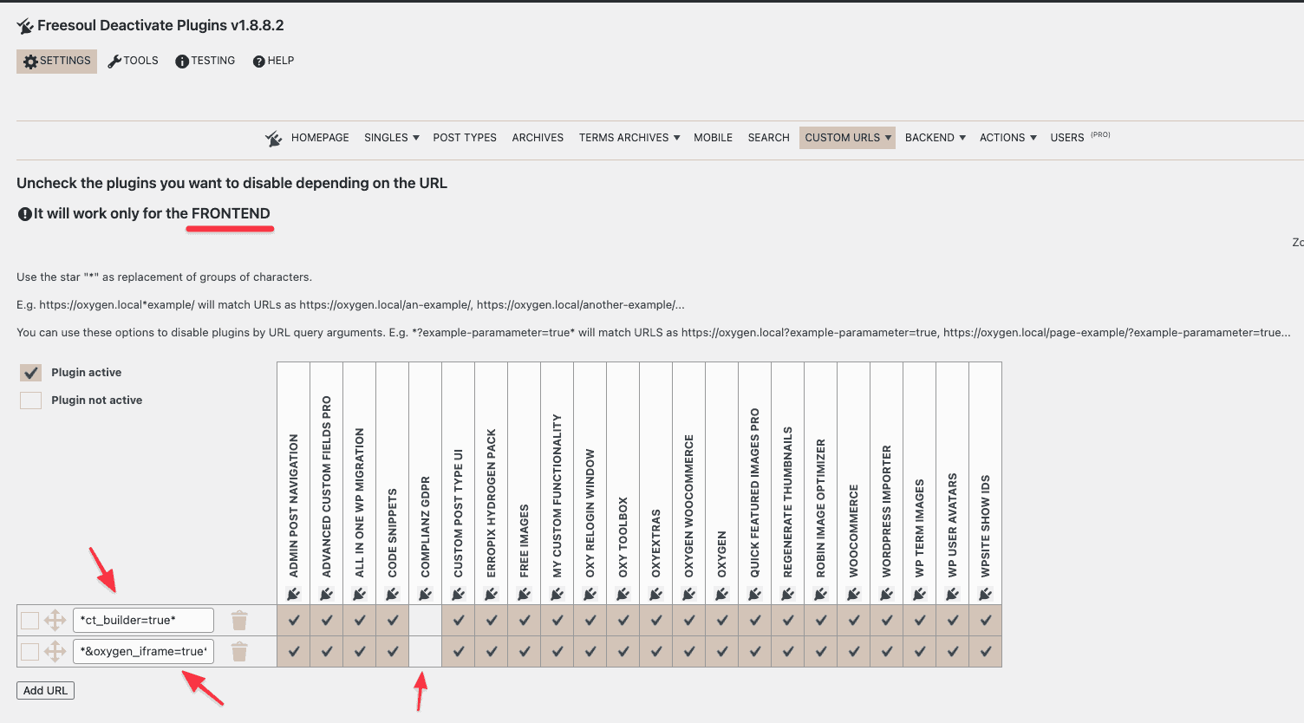Open the Testing section
Screen dimensions: 1304x723
[x=205, y=61]
